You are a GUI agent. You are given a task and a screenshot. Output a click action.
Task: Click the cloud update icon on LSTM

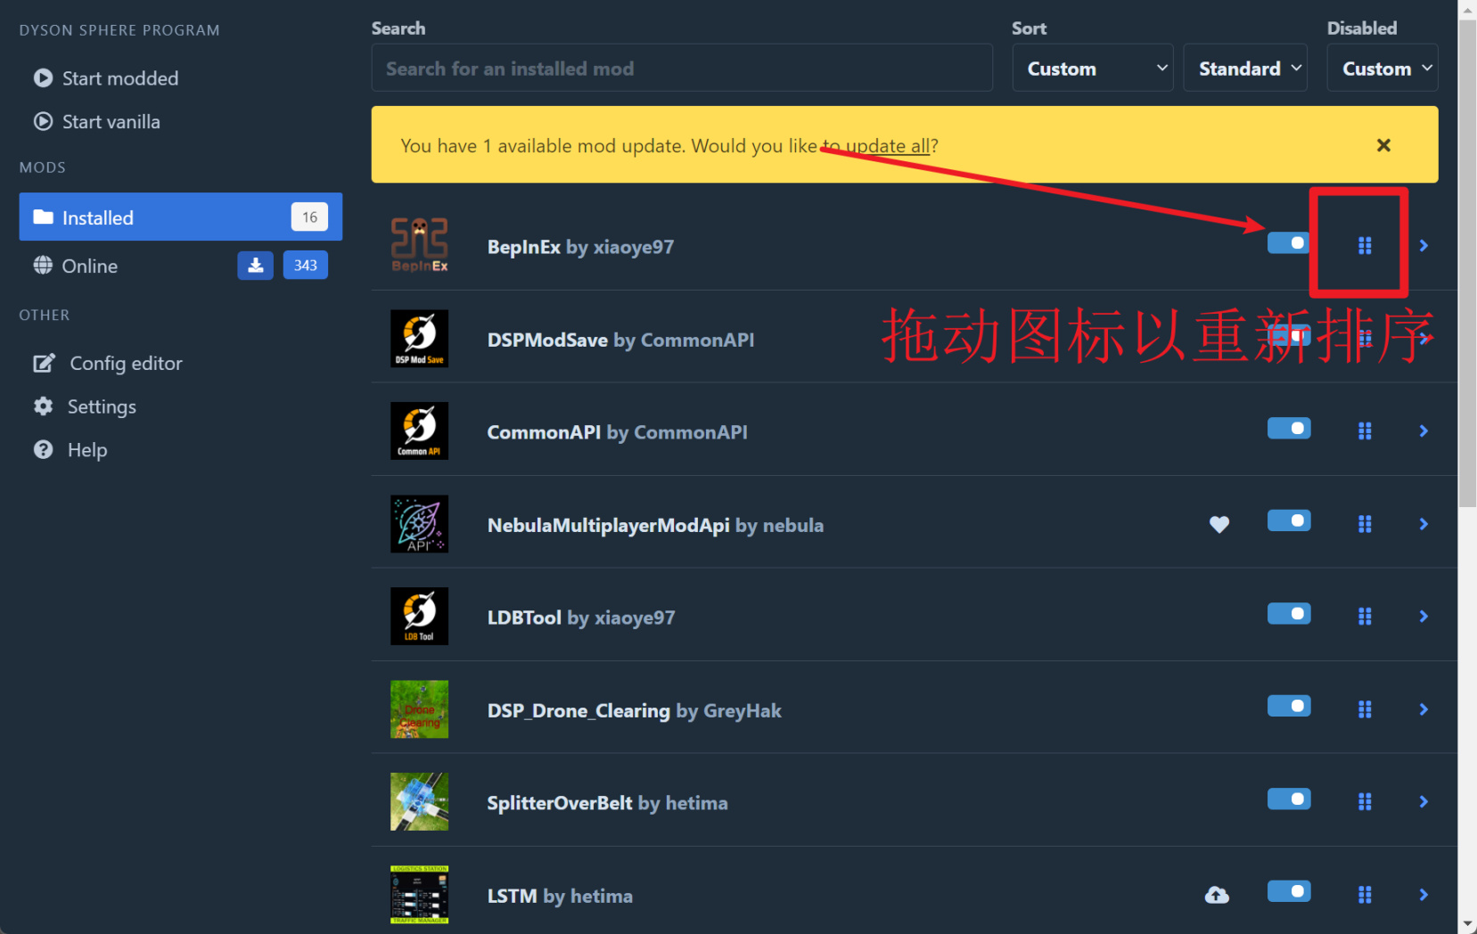pos(1217,895)
